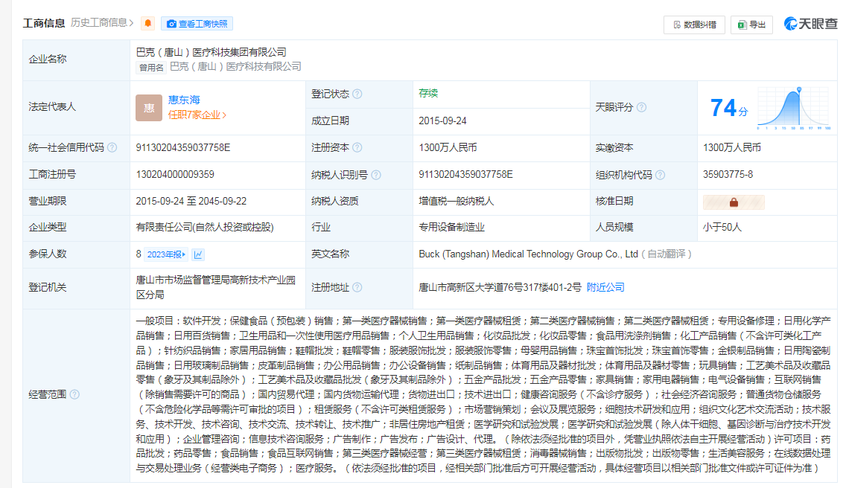This screenshot has height=488, width=846.
Task: Click help icon next to 登记状态
Action: pyautogui.click(x=357, y=94)
